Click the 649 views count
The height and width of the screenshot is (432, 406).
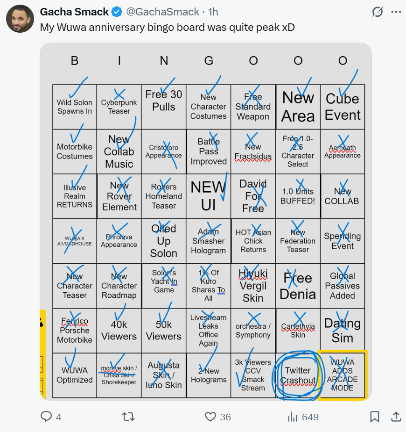coord(310,417)
